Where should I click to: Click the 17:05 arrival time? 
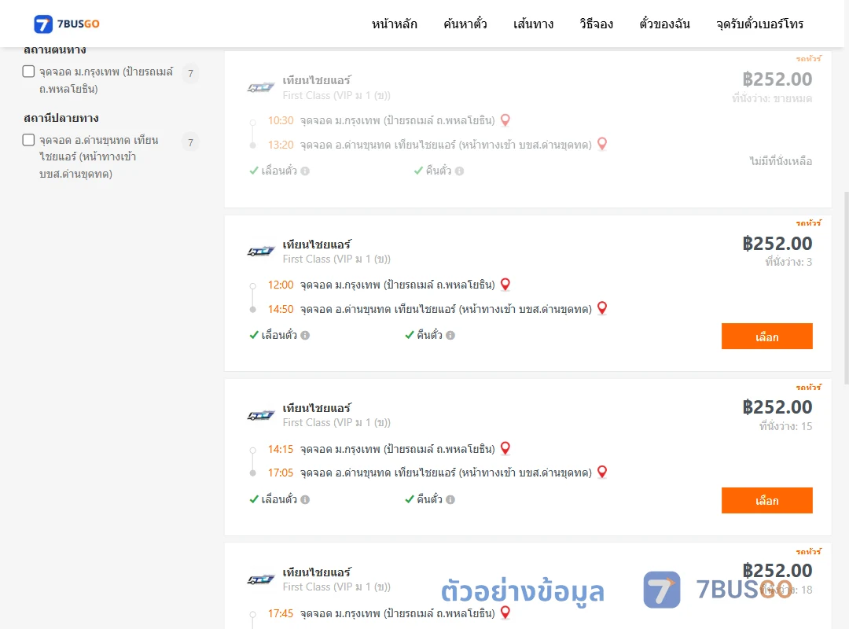click(x=281, y=473)
